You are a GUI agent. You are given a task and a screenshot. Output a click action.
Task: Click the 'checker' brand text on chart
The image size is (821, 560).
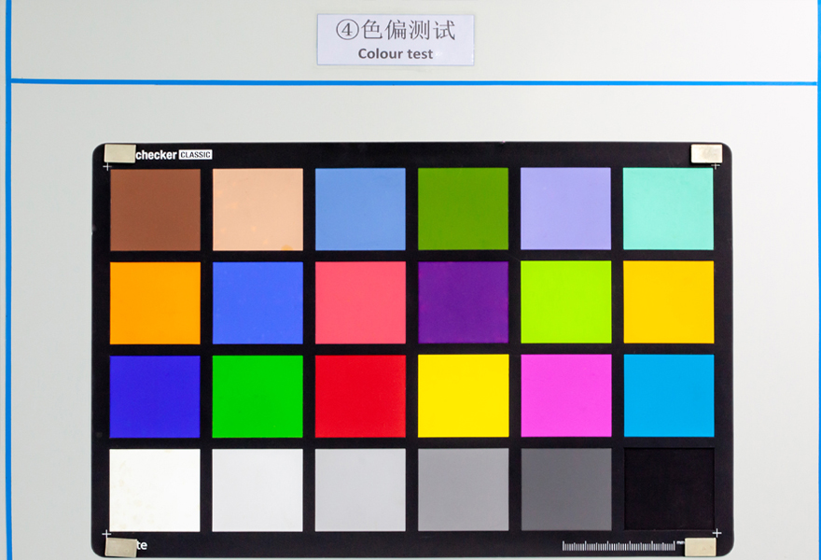coord(156,155)
